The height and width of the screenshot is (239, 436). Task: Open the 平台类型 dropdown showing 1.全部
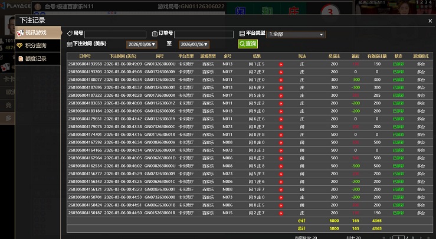click(x=296, y=34)
